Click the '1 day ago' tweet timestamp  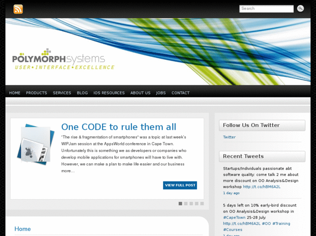click(x=231, y=193)
